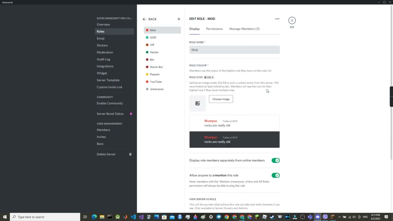Click the role icon upload placeholder image
393x221 pixels.
pyautogui.click(x=197, y=103)
